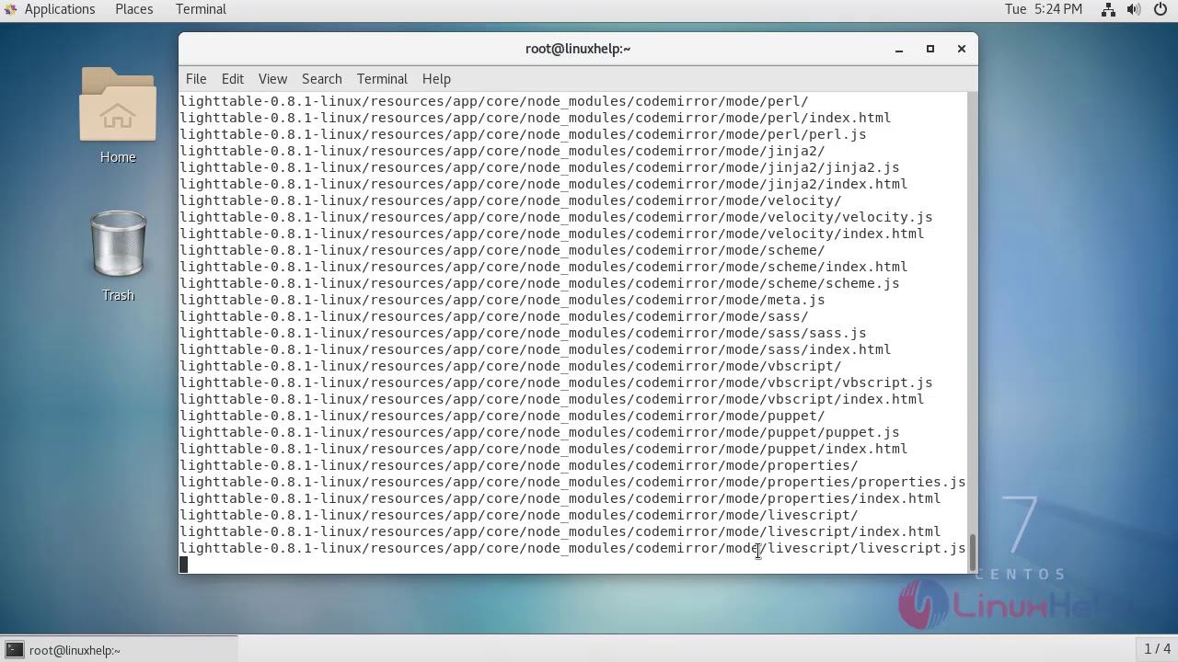Click the line ending in velocity/velocity.js
The height and width of the screenshot is (662, 1178).
(556, 217)
